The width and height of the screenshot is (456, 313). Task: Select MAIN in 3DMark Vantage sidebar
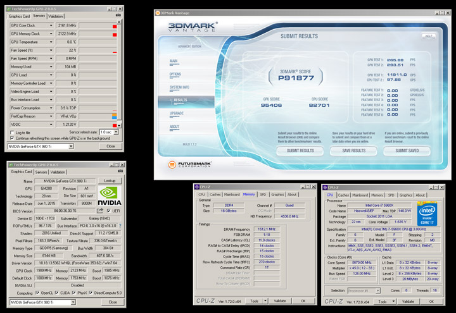(x=174, y=61)
